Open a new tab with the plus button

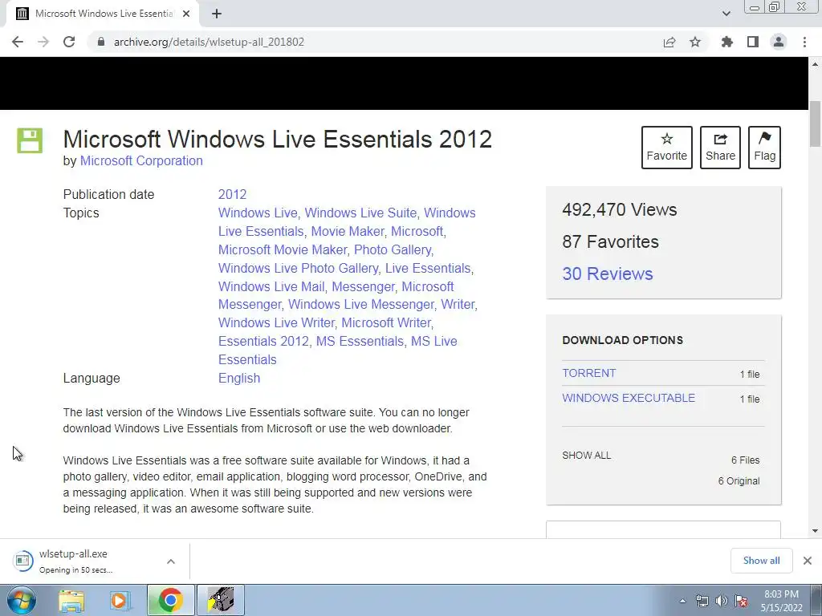(x=217, y=14)
